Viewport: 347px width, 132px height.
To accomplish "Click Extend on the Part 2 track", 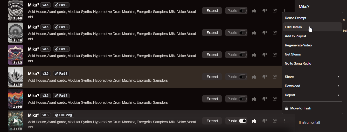I will [x=212, y=11].
